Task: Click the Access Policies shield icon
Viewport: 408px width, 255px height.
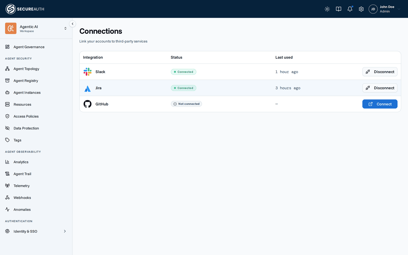Action: pos(7,116)
